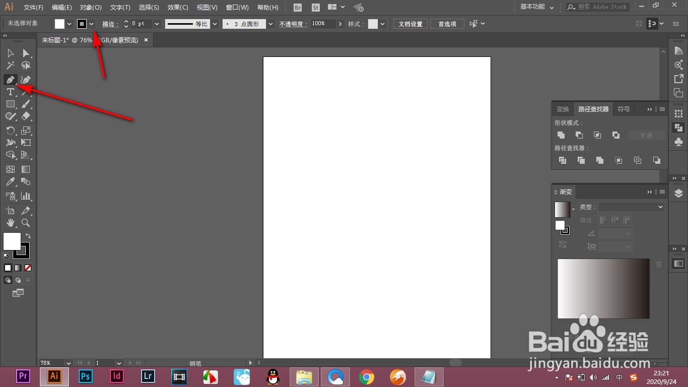The image size is (688, 387).
Task: Select the Artboard tool
Action: [x=10, y=211]
